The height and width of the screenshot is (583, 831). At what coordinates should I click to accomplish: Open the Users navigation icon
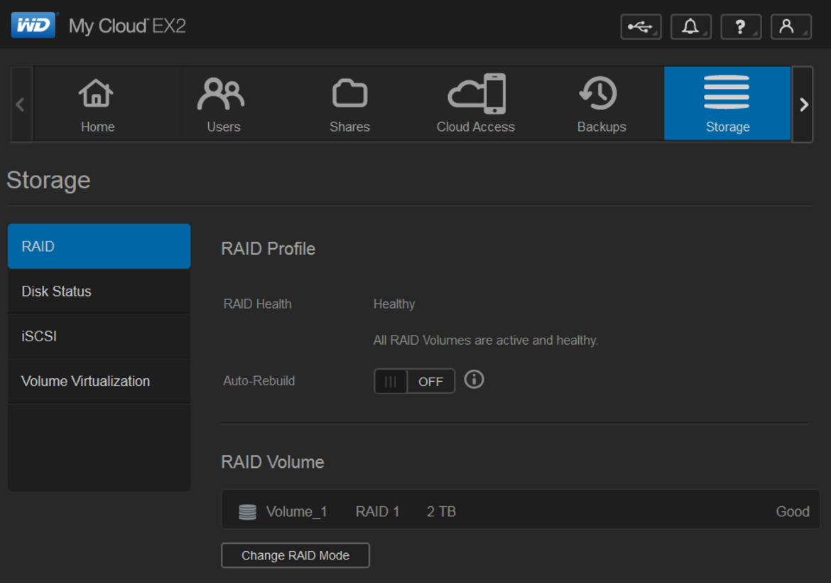(221, 93)
